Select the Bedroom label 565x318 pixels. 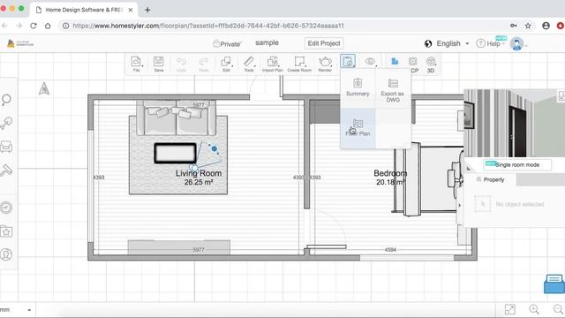pos(390,173)
